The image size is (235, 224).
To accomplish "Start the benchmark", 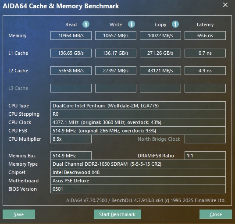I will pos(117,214).
